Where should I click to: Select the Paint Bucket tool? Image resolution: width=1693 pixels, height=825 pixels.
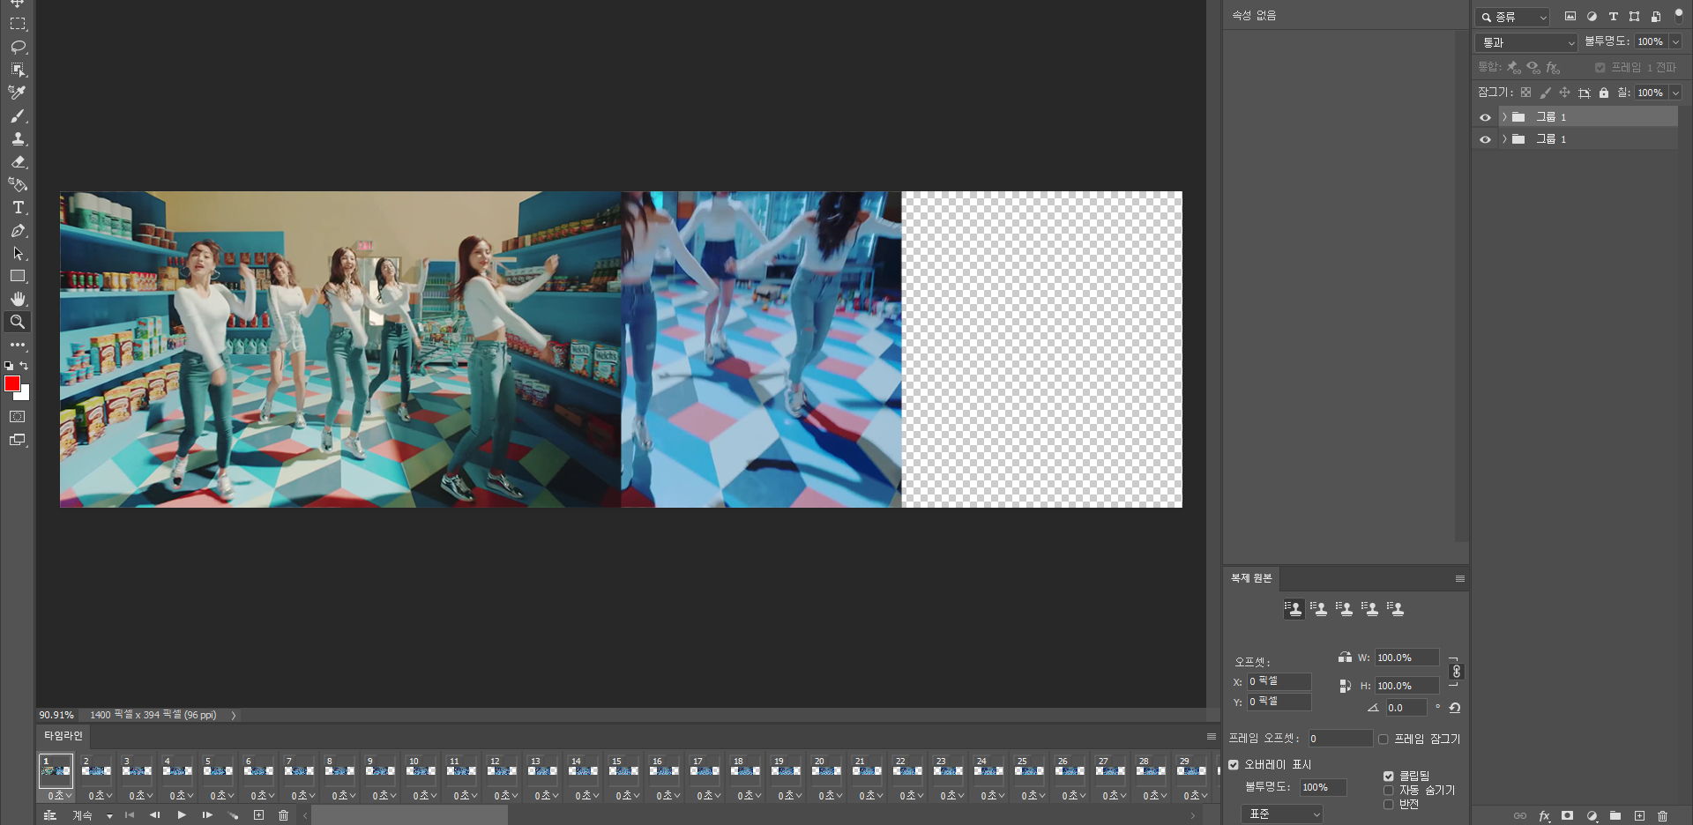(x=18, y=184)
